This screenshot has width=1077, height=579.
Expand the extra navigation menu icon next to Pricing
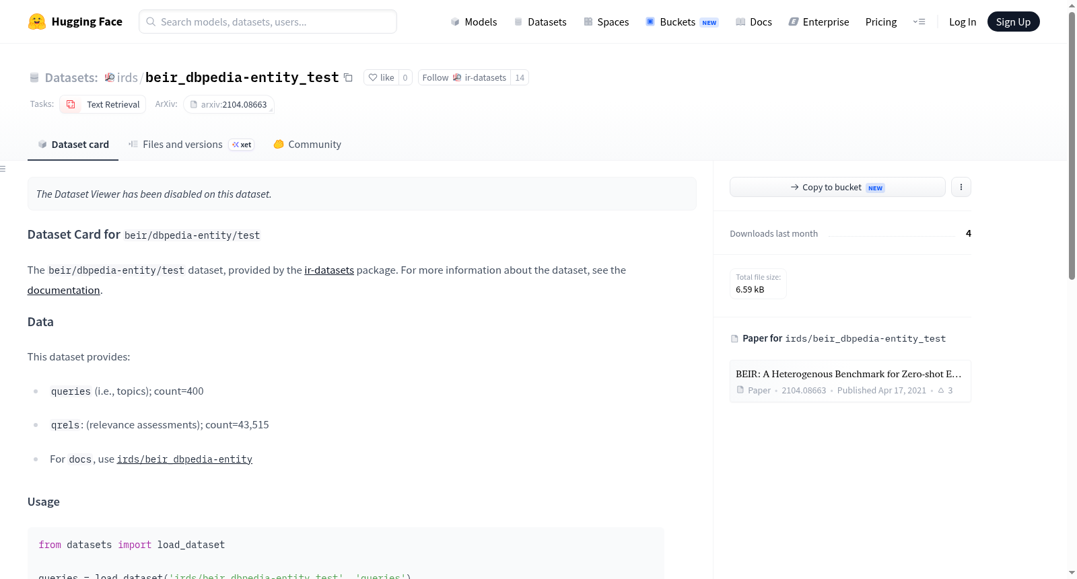pos(919,22)
